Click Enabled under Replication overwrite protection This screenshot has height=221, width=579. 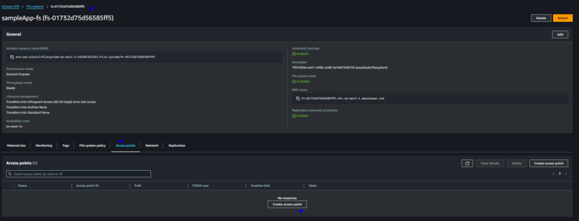(x=300, y=116)
